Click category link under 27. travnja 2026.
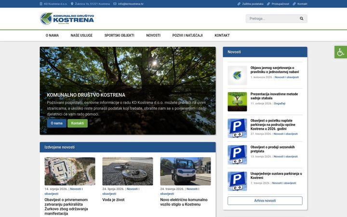Viewport: 347px width, 217px height. coord(286,134)
